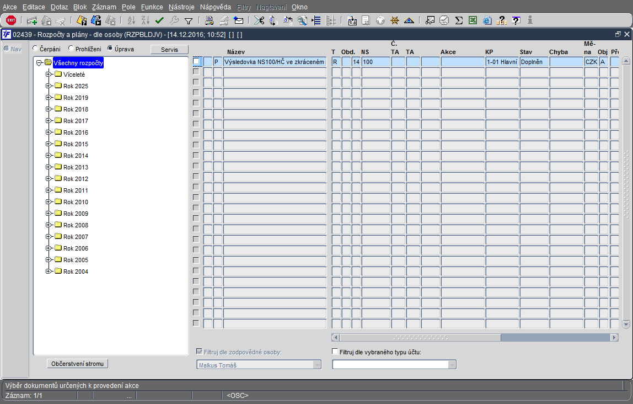The width and height of the screenshot is (633, 404).
Task: Click the enter query icon with question mark
Action: point(82,20)
